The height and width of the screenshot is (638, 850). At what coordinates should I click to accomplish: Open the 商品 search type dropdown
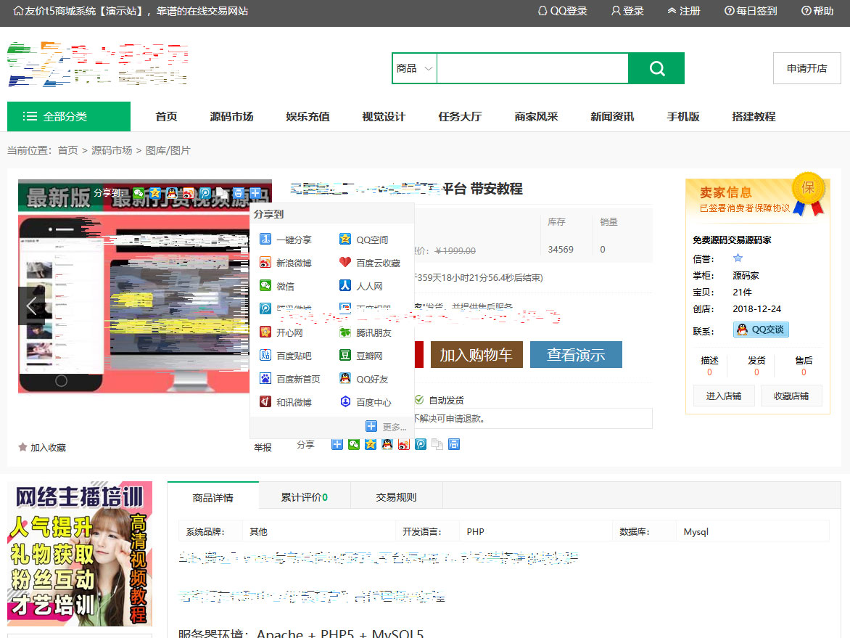tap(415, 68)
